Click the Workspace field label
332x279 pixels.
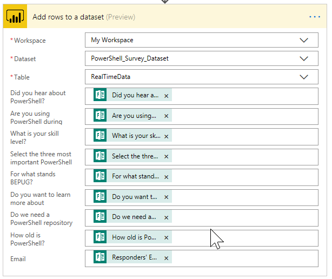tap(30, 41)
